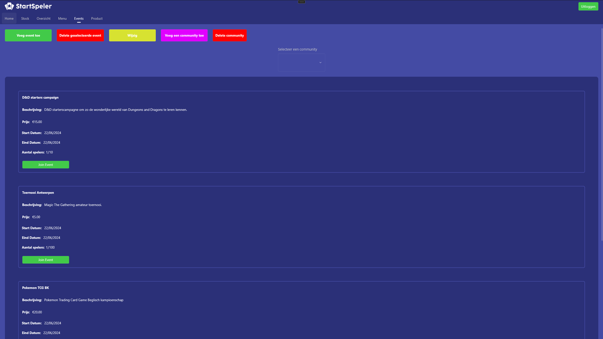This screenshot has height=339, width=603.
Task: Click Voeg een community toe
Action: 184,35
